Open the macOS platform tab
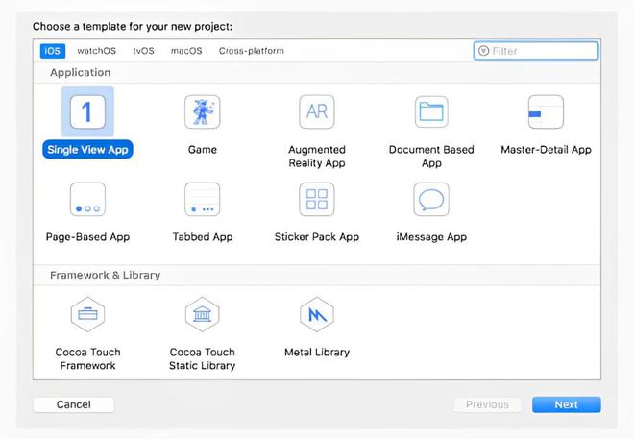 click(186, 51)
